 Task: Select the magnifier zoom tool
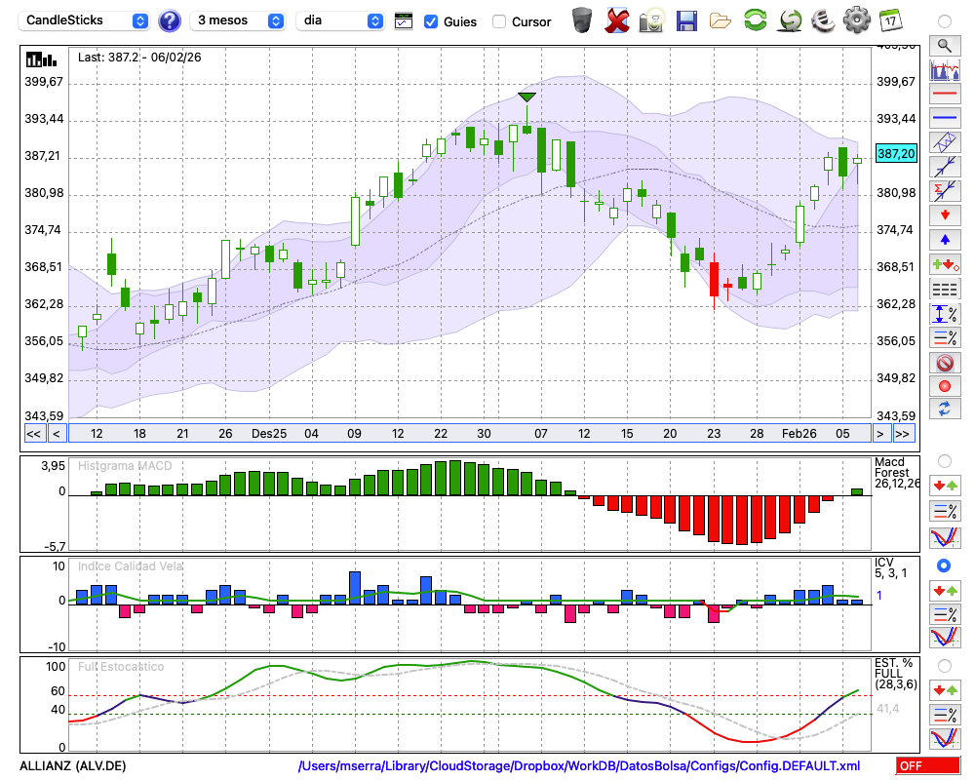click(x=944, y=45)
